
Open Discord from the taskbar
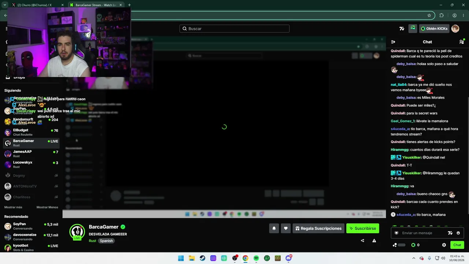(288, 258)
